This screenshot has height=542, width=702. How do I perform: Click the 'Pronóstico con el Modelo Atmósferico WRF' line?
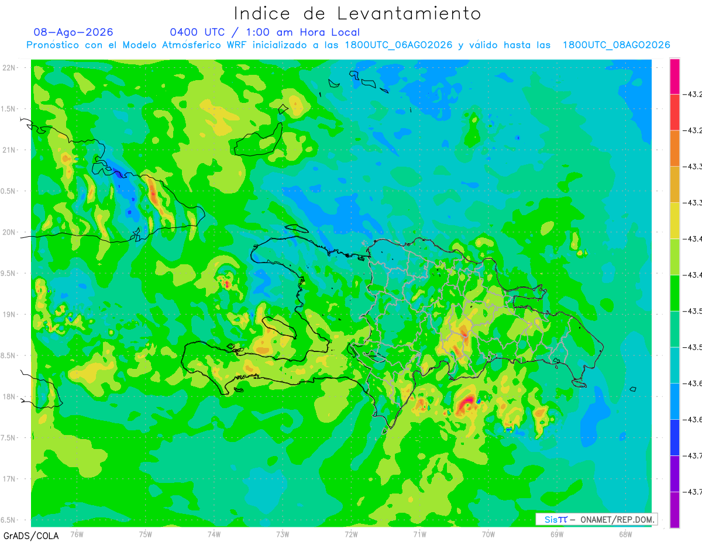coord(348,45)
